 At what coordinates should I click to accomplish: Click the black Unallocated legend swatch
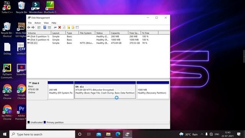29,122
